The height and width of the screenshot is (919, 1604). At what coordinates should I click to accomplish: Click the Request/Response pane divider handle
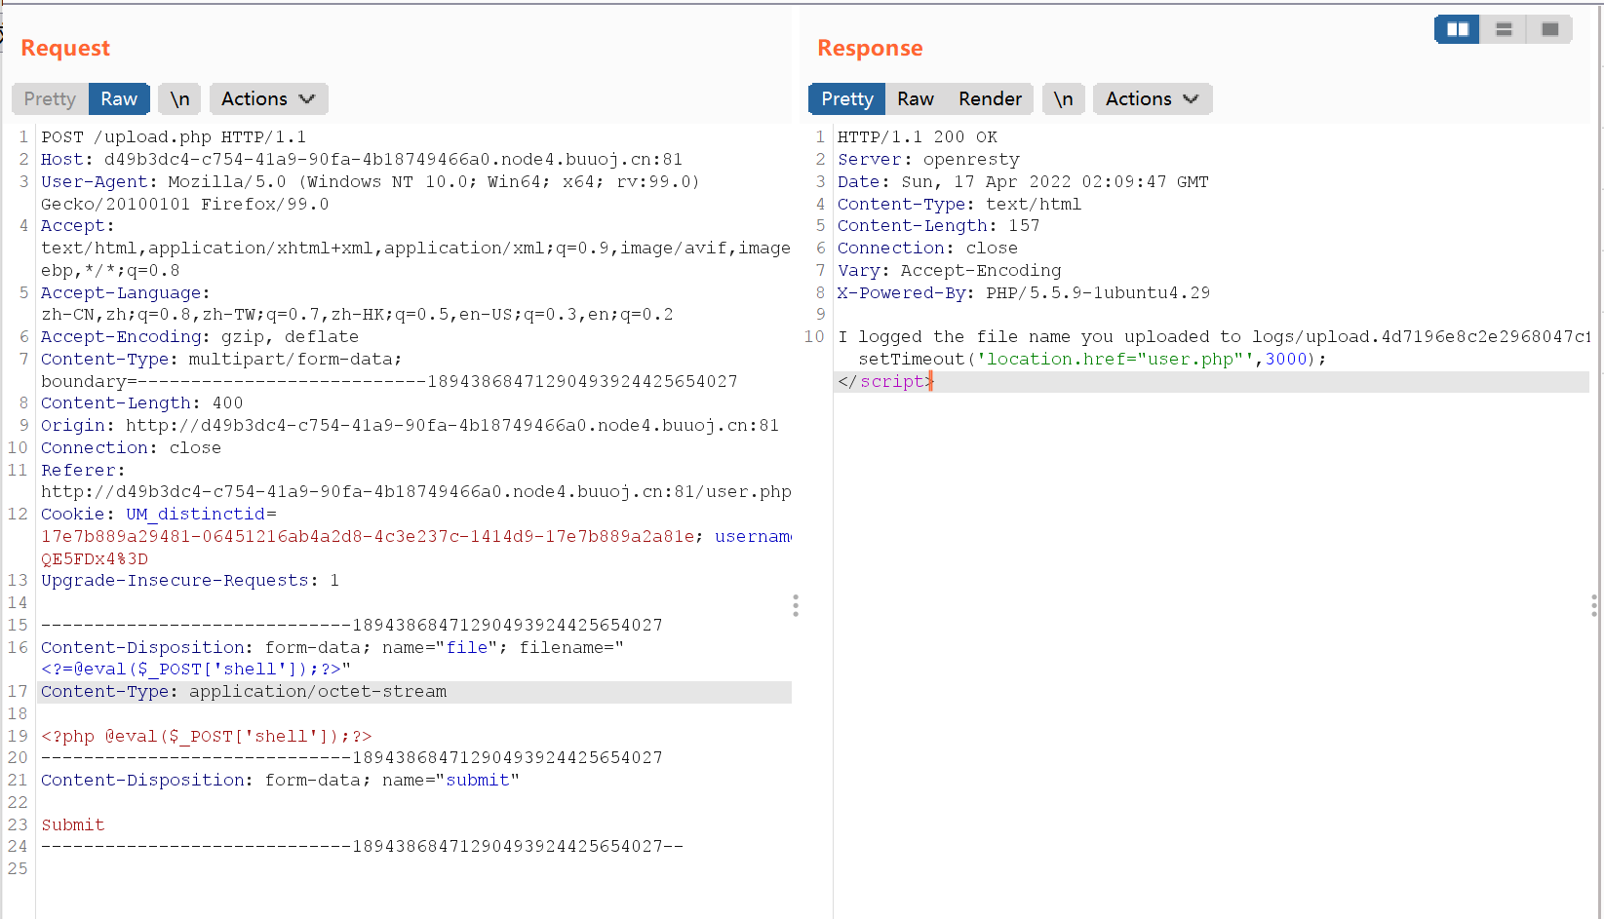(796, 606)
